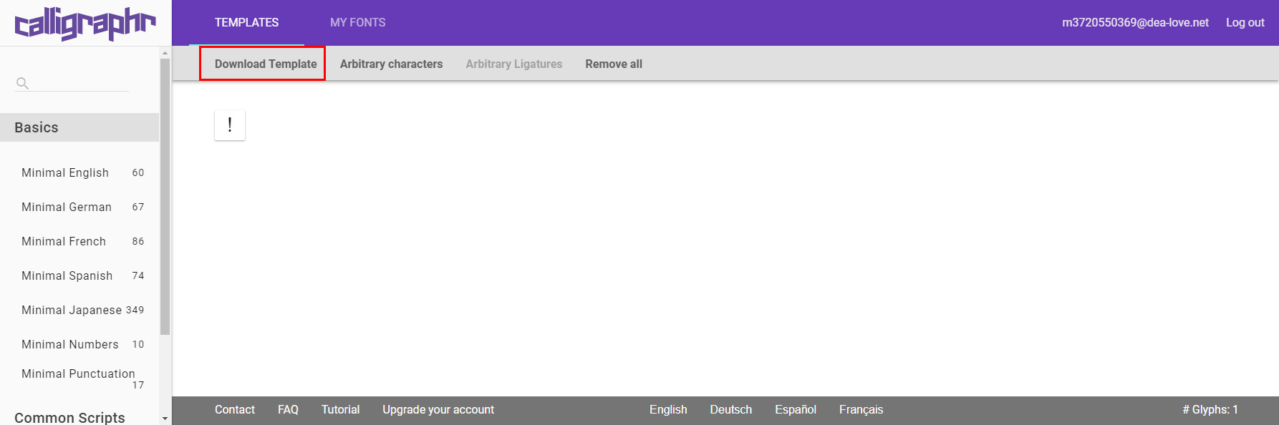Screen dimensions: 1279x425
Task: Log out of the account
Action: point(1245,23)
